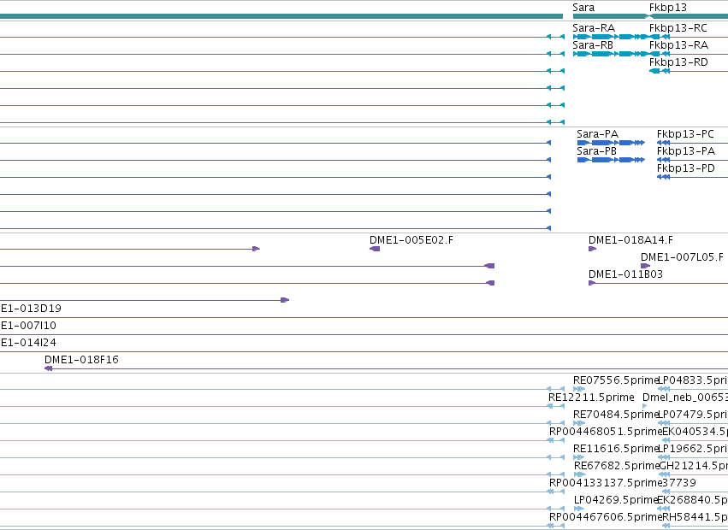Open the RP004468051.5prime EST label
This screenshot has width=728, height=530.
606,432
